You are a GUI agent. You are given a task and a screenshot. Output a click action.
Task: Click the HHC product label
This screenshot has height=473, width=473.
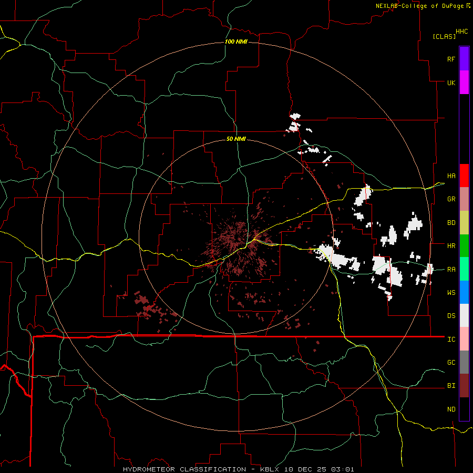461,32
